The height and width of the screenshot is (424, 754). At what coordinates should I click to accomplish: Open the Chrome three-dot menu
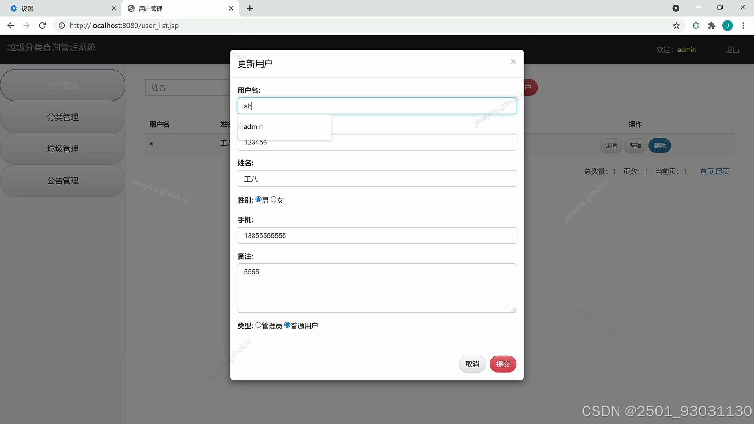click(x=743, y=26)
